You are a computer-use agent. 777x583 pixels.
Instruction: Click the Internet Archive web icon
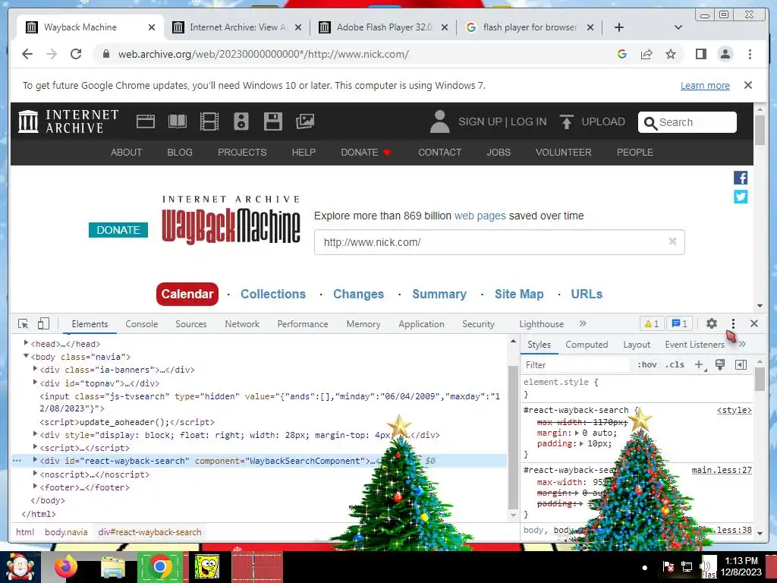[145, 121]
